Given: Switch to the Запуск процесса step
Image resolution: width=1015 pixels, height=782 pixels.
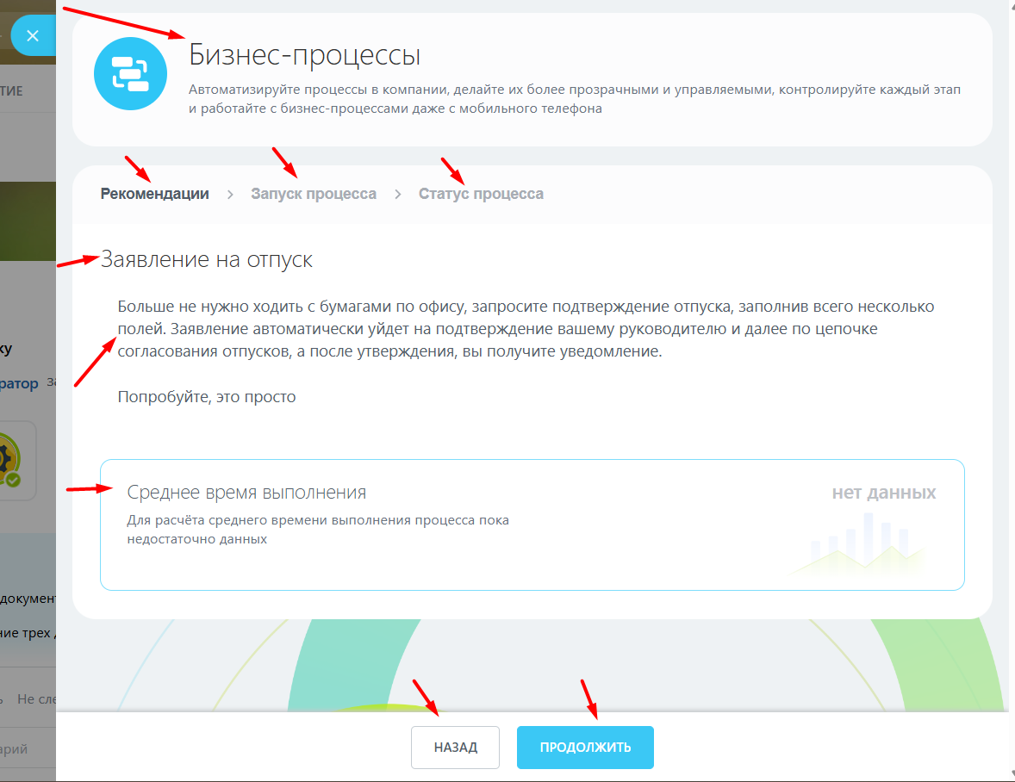Looking at the screenshot, I should [314, 194].
